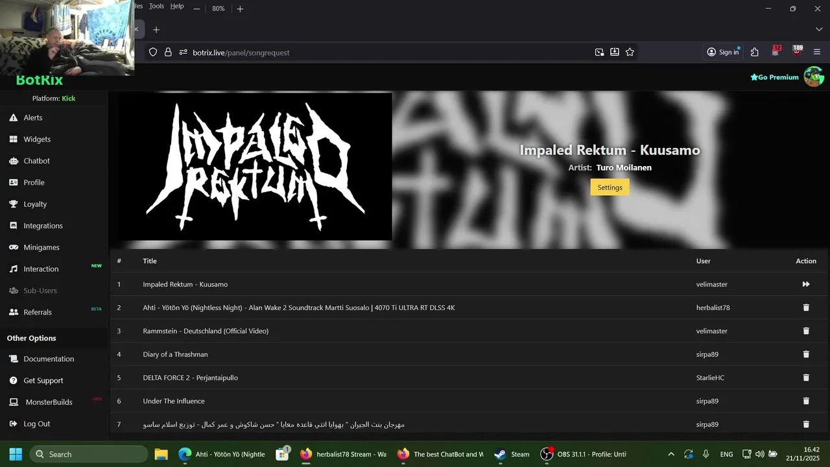Skip the Impaled Rektum song with fast-forward
Image resolution: width=830 pixels, height=467 pixels.
click(x=806, y=284)
